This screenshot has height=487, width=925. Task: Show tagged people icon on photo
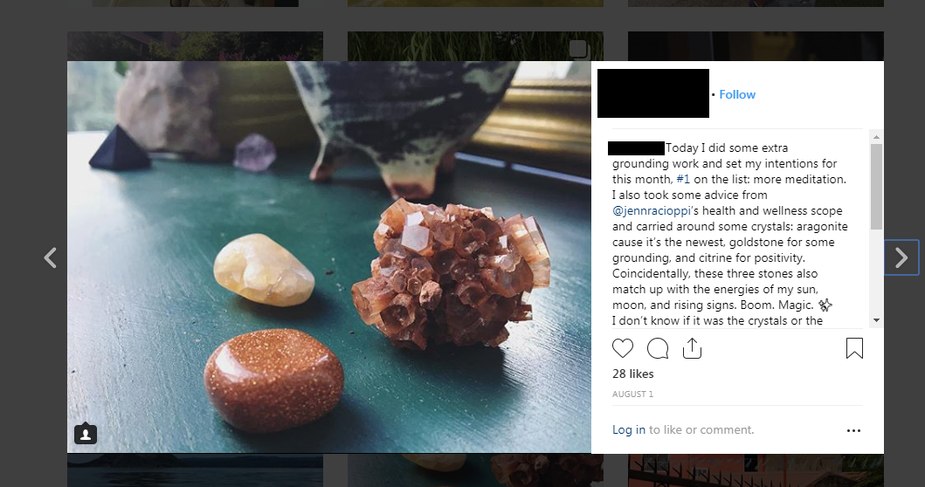pyautogui.click(x=86, y=434)
